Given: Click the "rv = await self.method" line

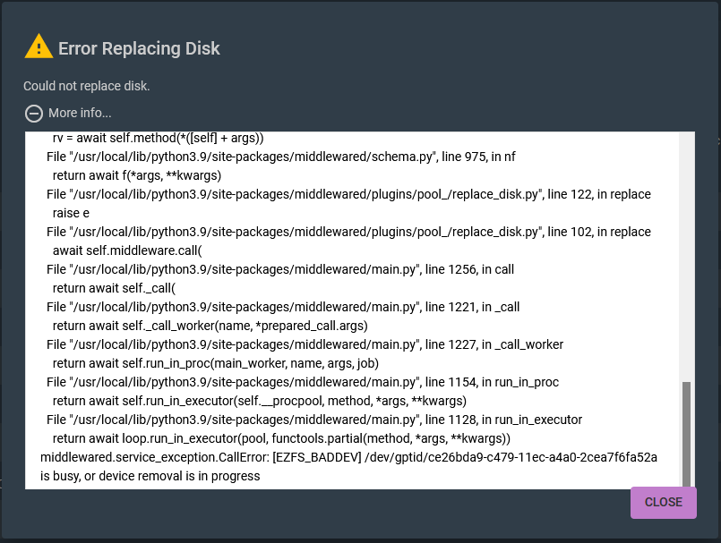Looking at the screenshot, I should 158,139.
